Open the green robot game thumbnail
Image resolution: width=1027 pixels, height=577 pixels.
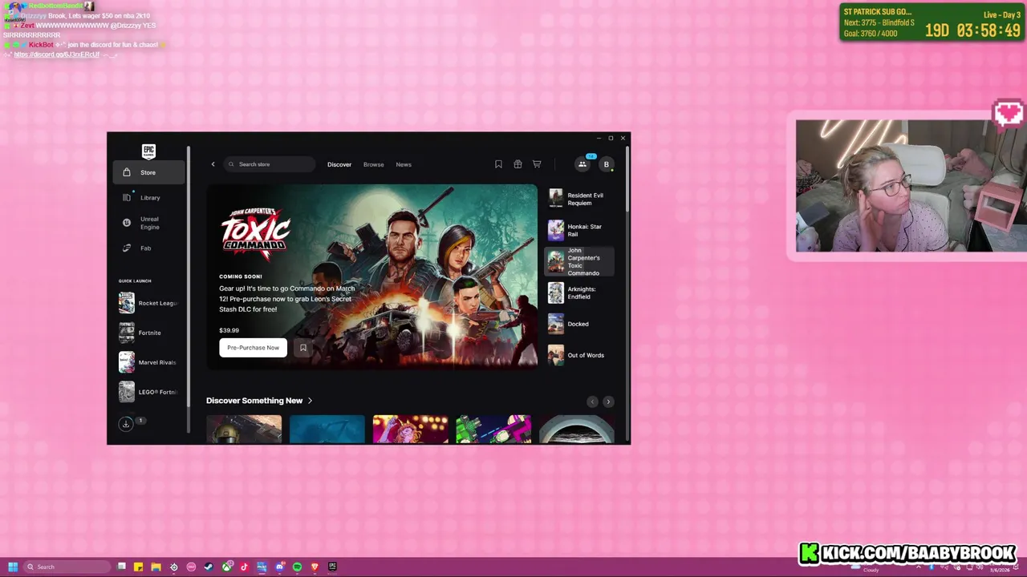(493, 430)
